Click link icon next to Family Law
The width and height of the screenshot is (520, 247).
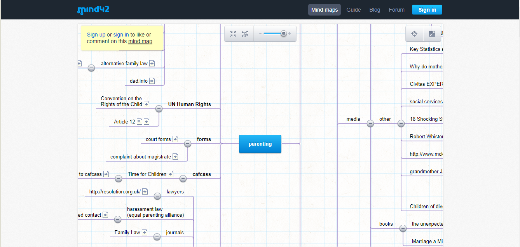[x=145, y=232]
